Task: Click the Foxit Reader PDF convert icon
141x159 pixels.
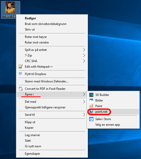Action: pos(21,89)
